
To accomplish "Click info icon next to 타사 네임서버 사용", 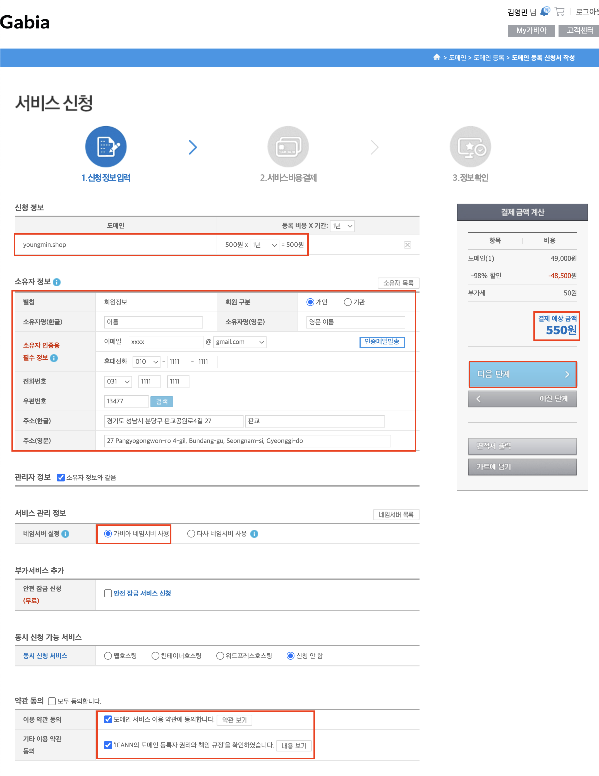I will [254, 534].
